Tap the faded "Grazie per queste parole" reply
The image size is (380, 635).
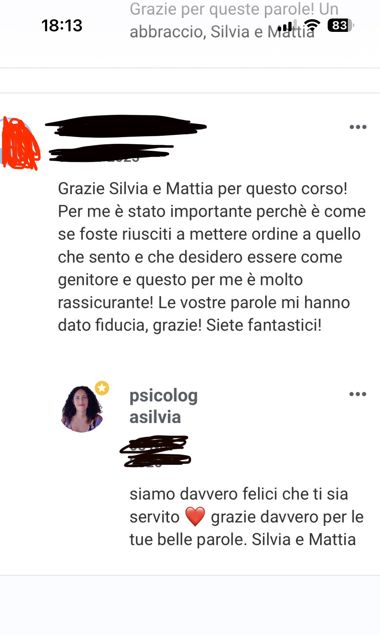coord(234,20)
